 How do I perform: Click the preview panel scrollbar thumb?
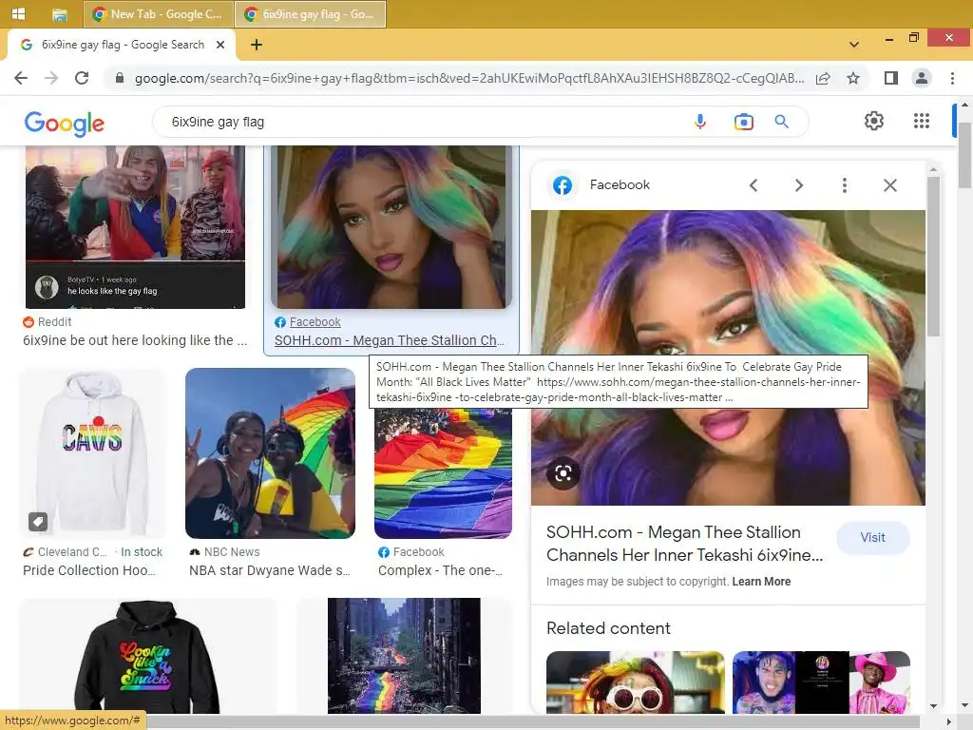point(933,257)
